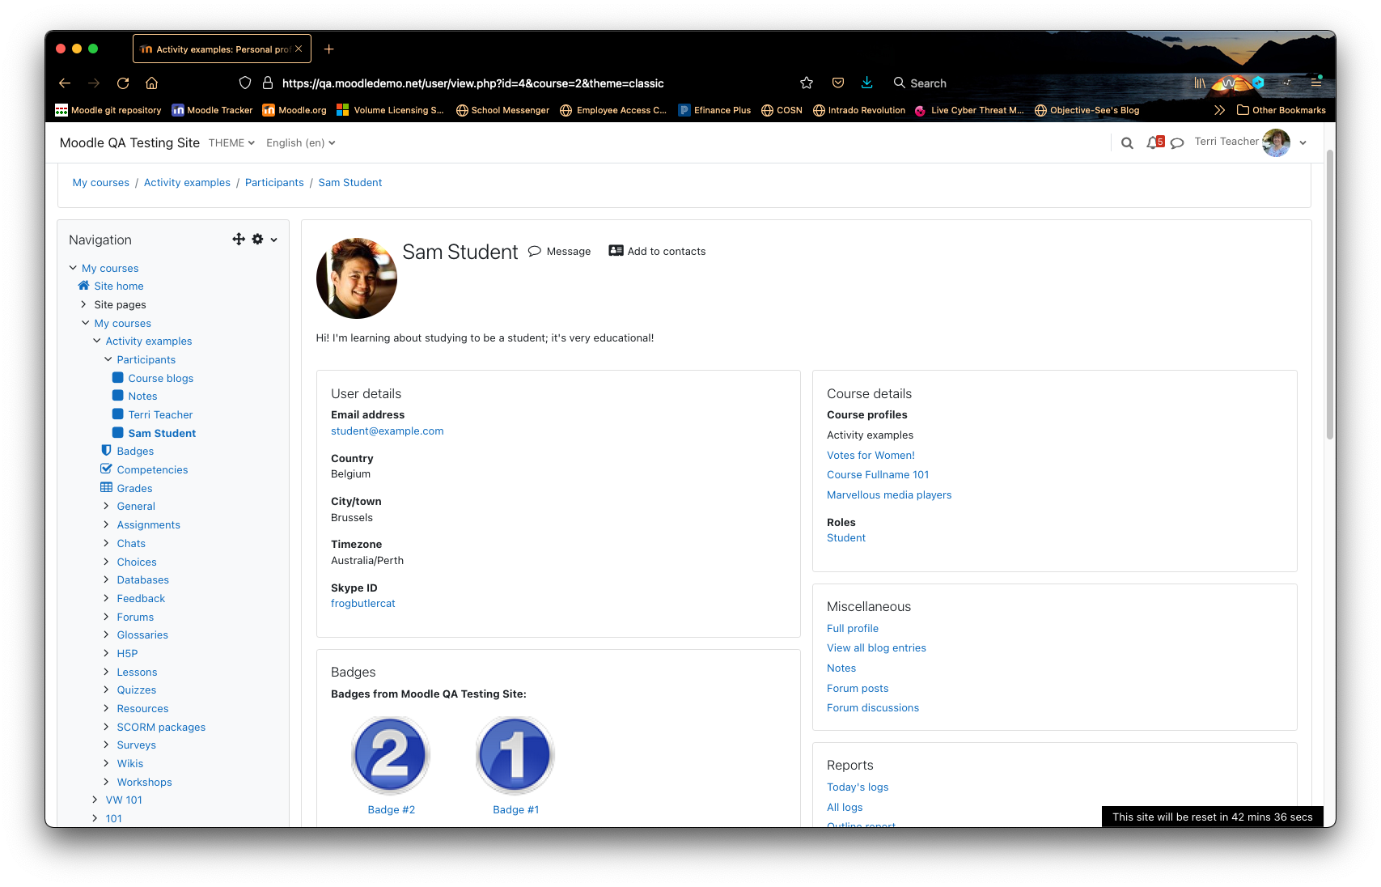Click the shield tracking protection icon
The width and height of the screenshot is (1381, 887).
click(245, 83)
